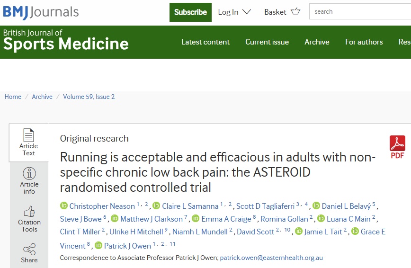Email patrick.owen@easternhealth.org.au link

tap(272, 258)
